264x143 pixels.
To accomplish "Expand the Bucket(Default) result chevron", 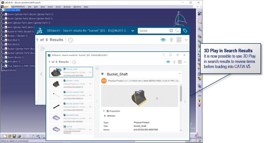I will coord(90,118).
